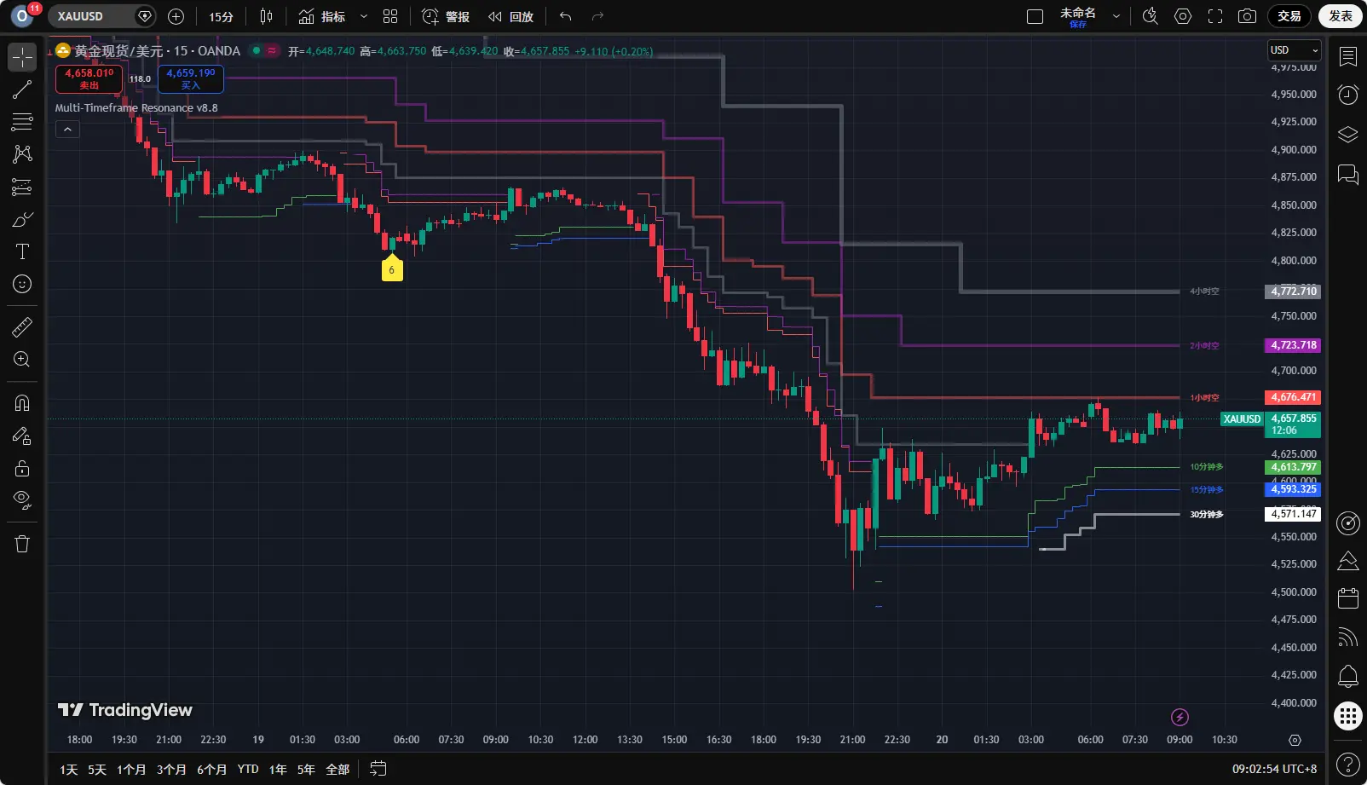Select the crosshair cursor tool
The width and height of the screenshot is (1367, 785).
tap(22, 57)
